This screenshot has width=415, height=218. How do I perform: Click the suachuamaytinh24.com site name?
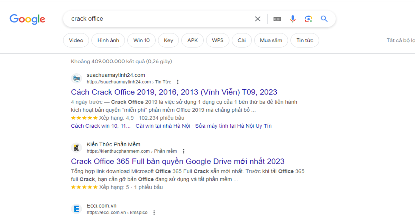pos(116,75)
